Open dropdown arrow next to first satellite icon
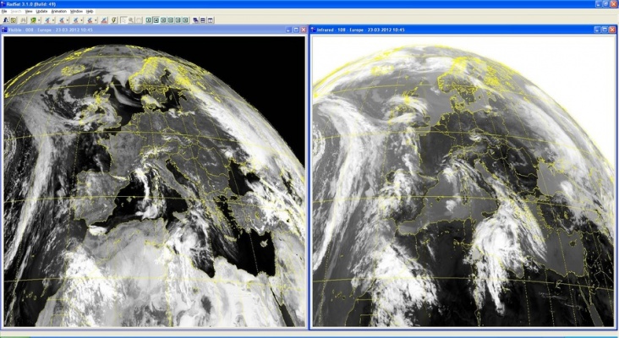The image size is (619, 338). point(56,19)
